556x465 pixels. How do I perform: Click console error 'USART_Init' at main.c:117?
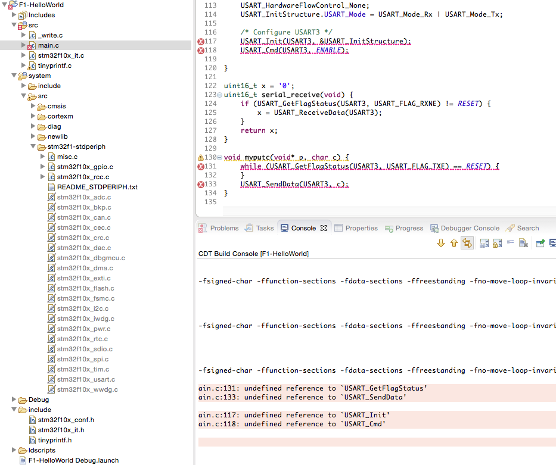tap(294, 415)
